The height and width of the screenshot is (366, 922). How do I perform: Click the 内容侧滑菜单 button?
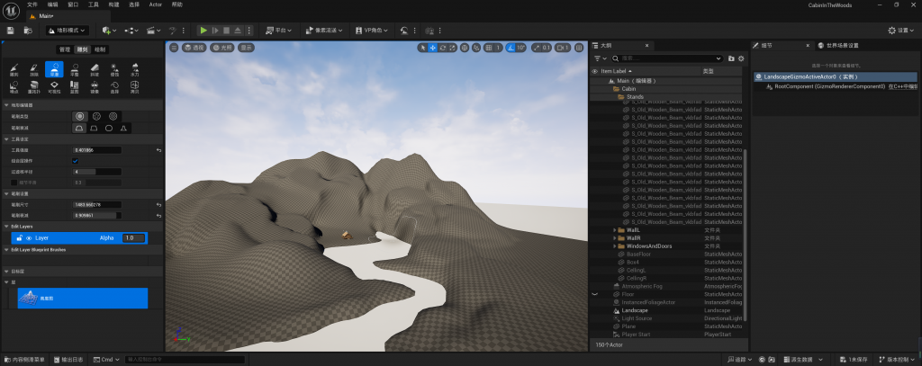pos(25,359)
